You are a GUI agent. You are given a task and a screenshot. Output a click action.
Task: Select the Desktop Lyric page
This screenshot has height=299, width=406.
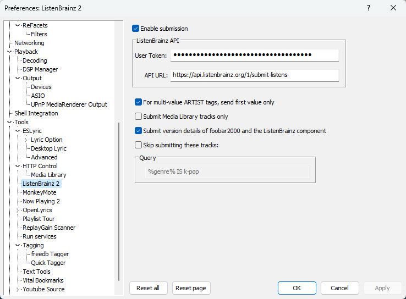48,148
